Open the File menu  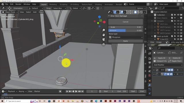point(7,4)
